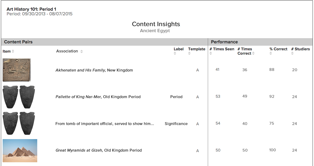Open first Palette of Nar-Mer thumbnail

point(19,97)
